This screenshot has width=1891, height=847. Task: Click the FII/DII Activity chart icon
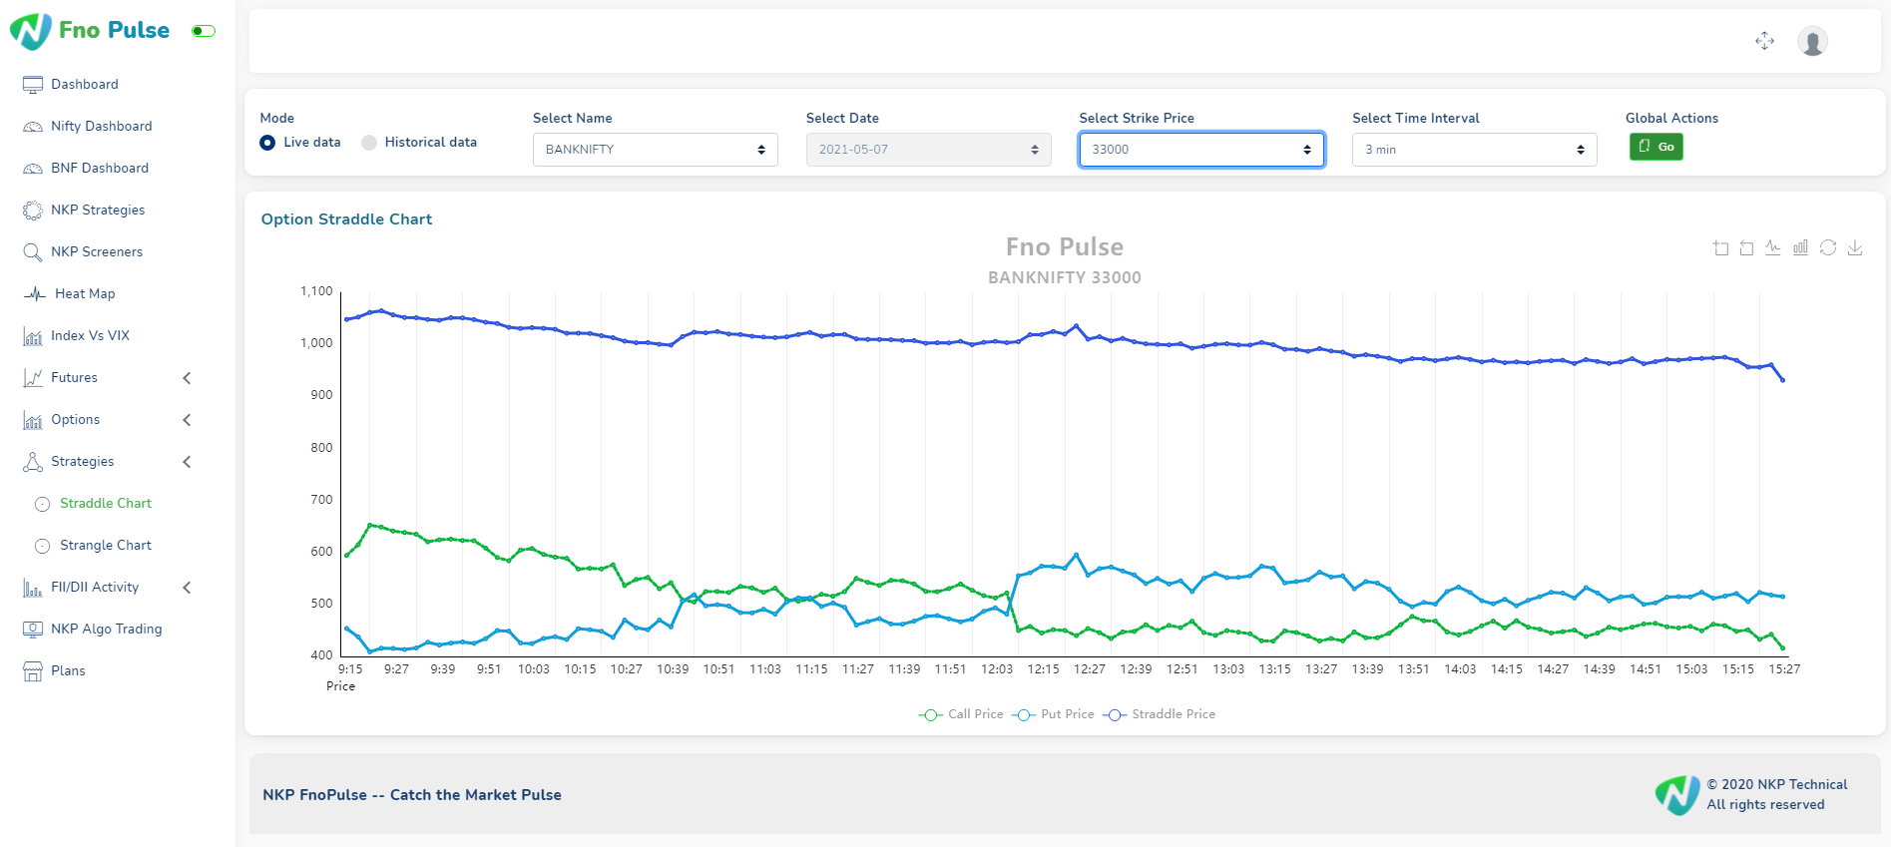pyautogui.click(x=33, y=588)
